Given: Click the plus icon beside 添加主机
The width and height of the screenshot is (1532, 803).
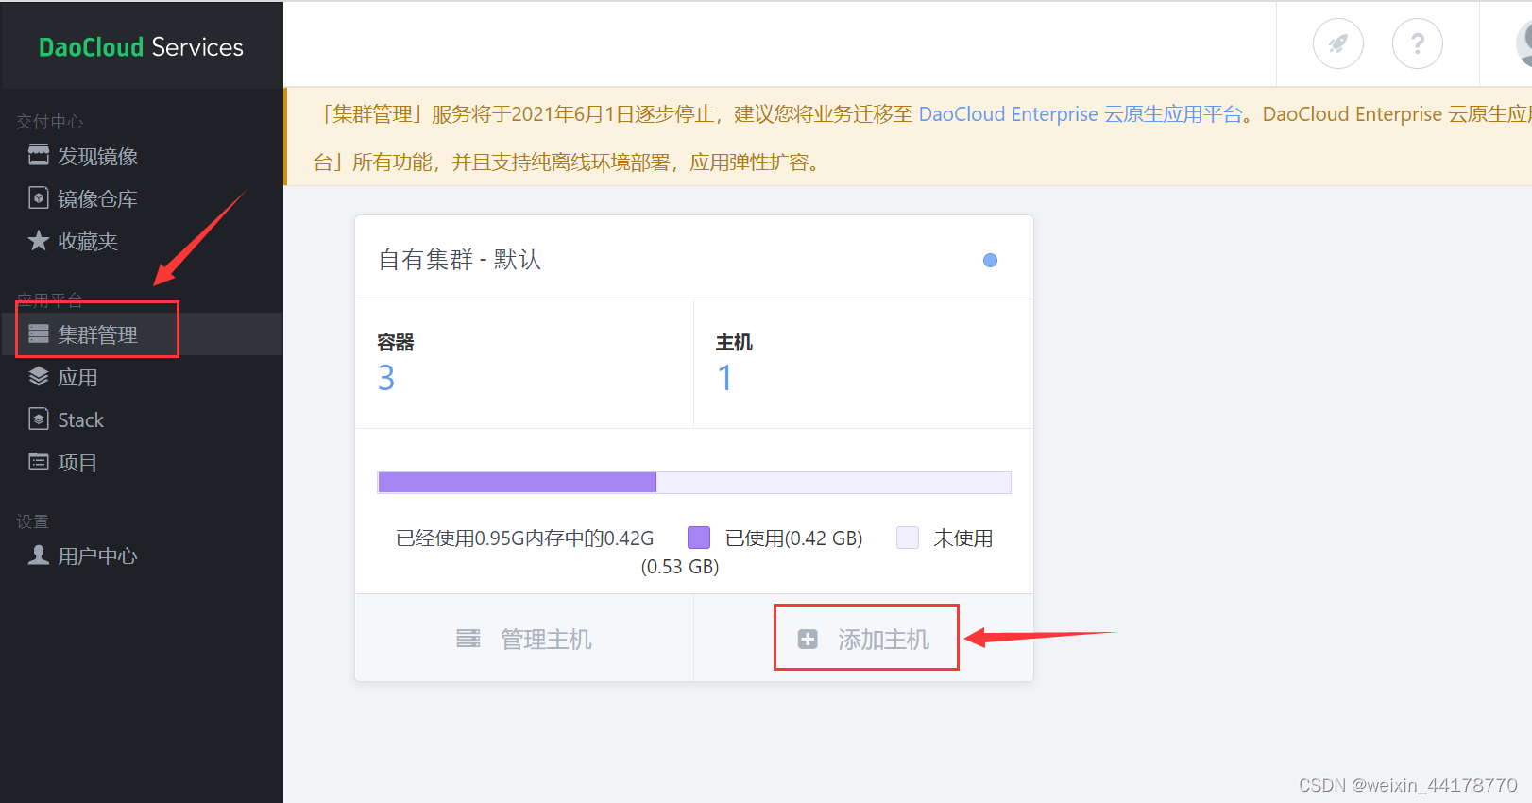Looking at the screenshot, I should (808, 640).
